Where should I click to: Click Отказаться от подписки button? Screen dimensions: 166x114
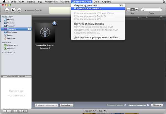pyautogui.click(x=46, y=105)
